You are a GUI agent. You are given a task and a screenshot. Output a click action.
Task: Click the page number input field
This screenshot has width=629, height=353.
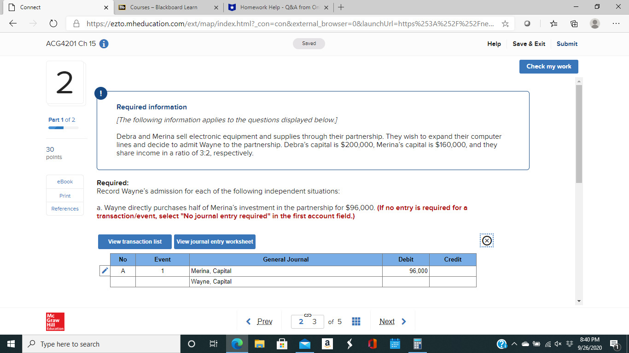point(308,321)
